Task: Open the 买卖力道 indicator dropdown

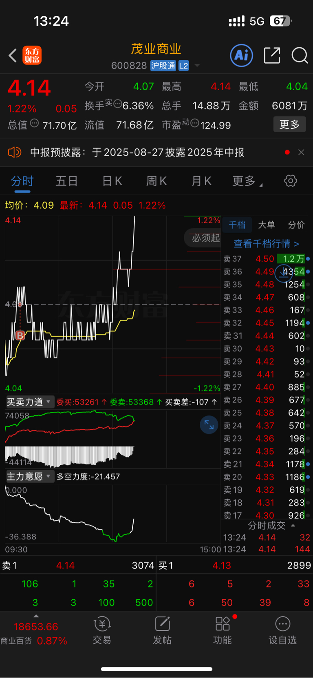Action: pos(29,402)
